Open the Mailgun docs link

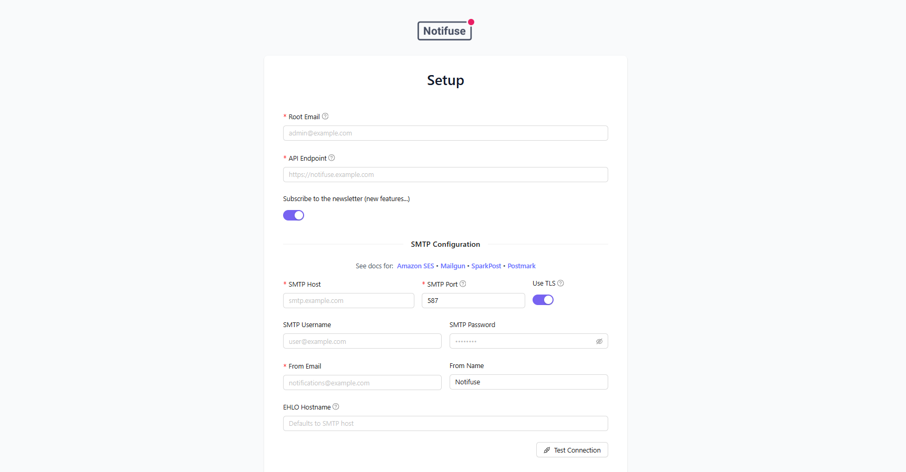tap(453, 266)
